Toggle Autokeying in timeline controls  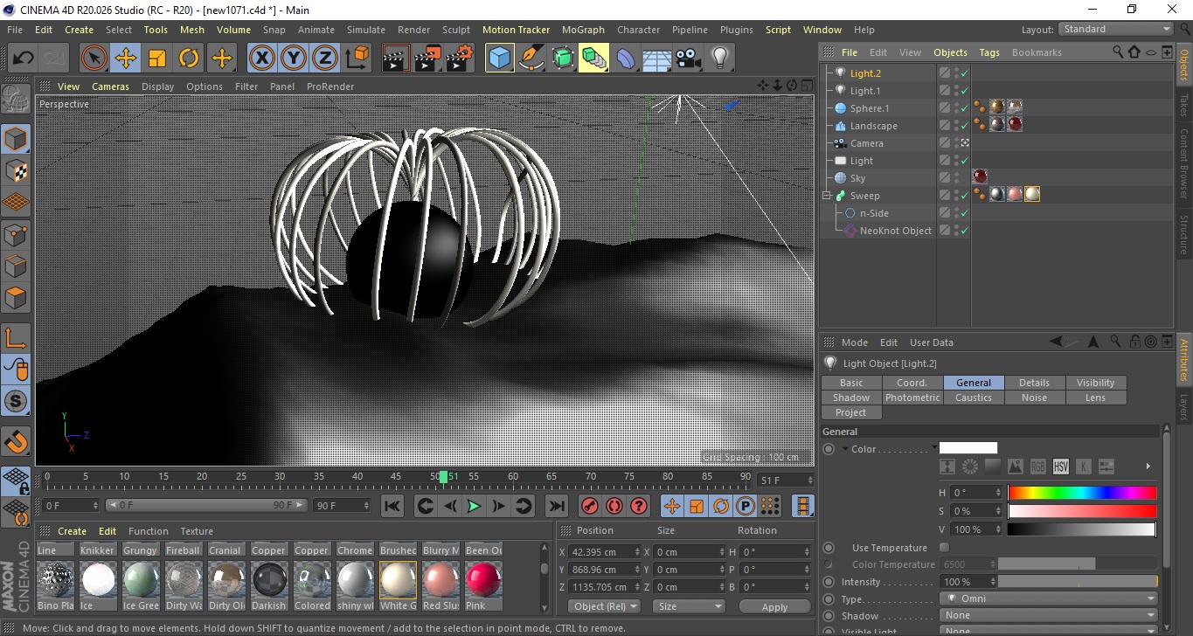click(x=614, y=506)
